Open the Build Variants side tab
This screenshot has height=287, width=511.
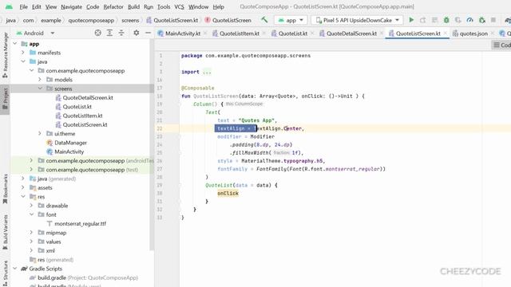click(5, 232)
